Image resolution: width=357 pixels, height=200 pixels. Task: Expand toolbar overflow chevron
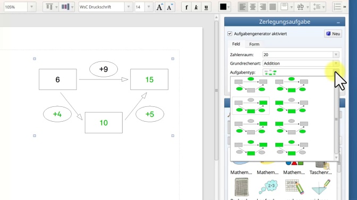[345, 7]
